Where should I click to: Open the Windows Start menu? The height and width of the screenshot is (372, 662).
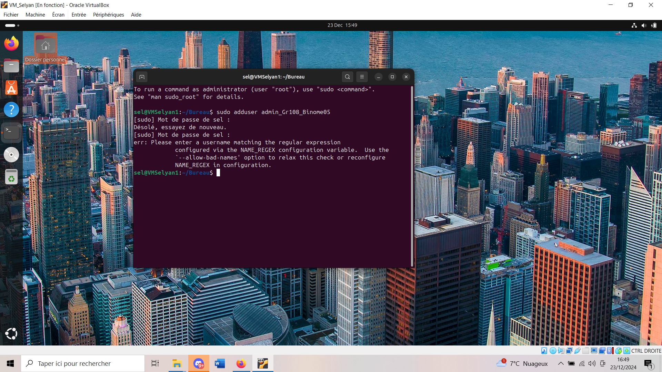10,363
